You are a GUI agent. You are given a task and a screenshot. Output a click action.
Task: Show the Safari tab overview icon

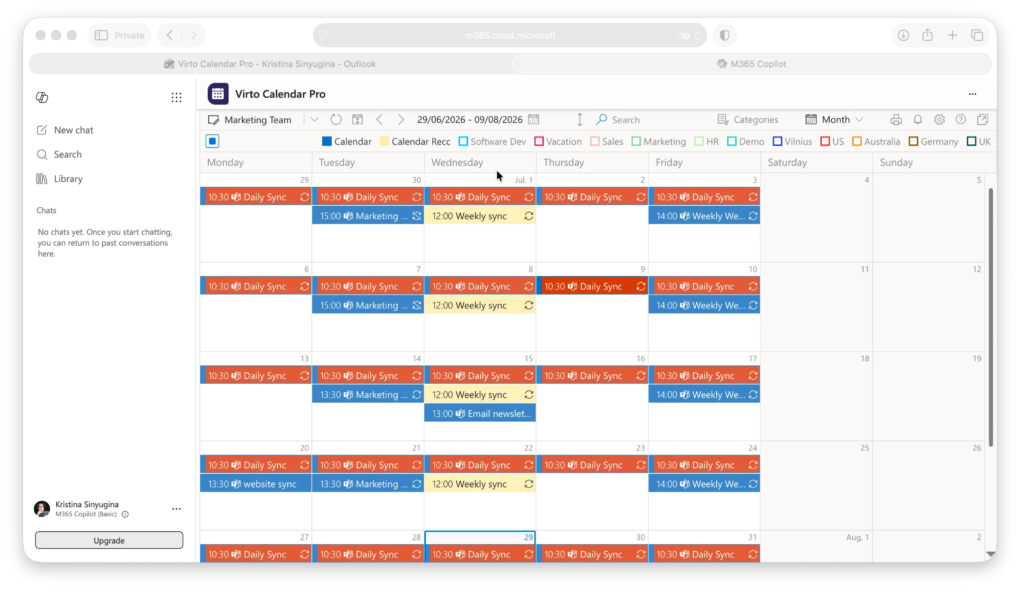point(977,35)
